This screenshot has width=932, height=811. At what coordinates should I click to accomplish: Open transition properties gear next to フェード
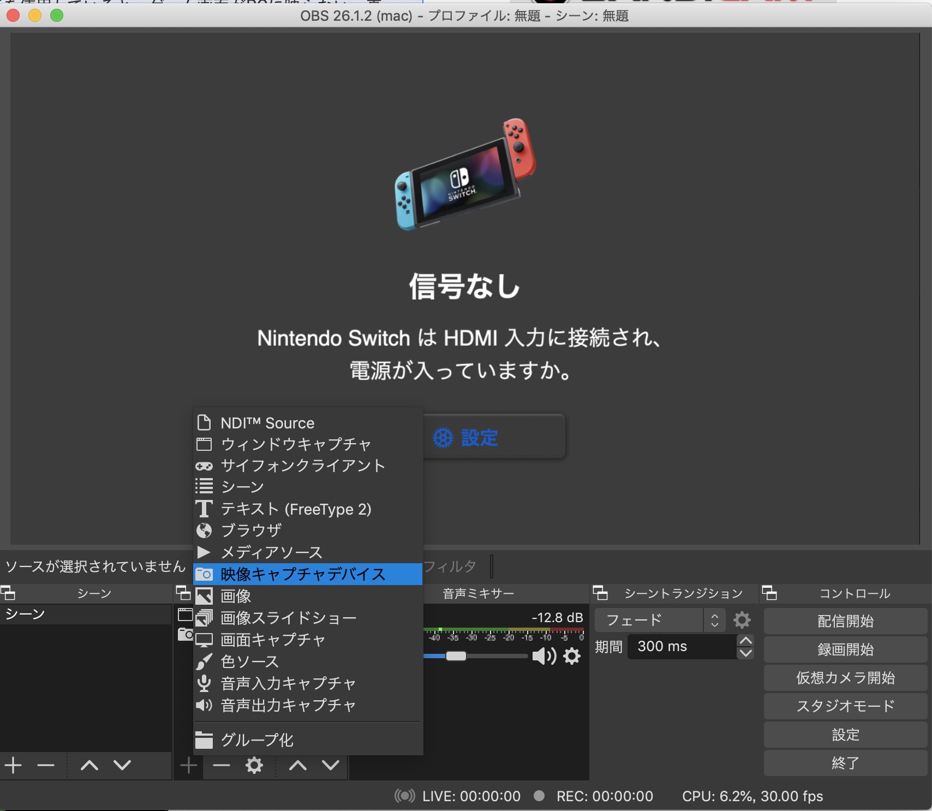coord(742,620)
